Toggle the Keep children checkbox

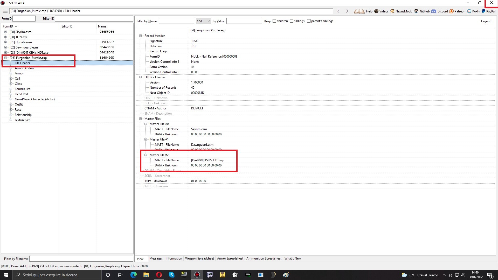click(274, 21)
